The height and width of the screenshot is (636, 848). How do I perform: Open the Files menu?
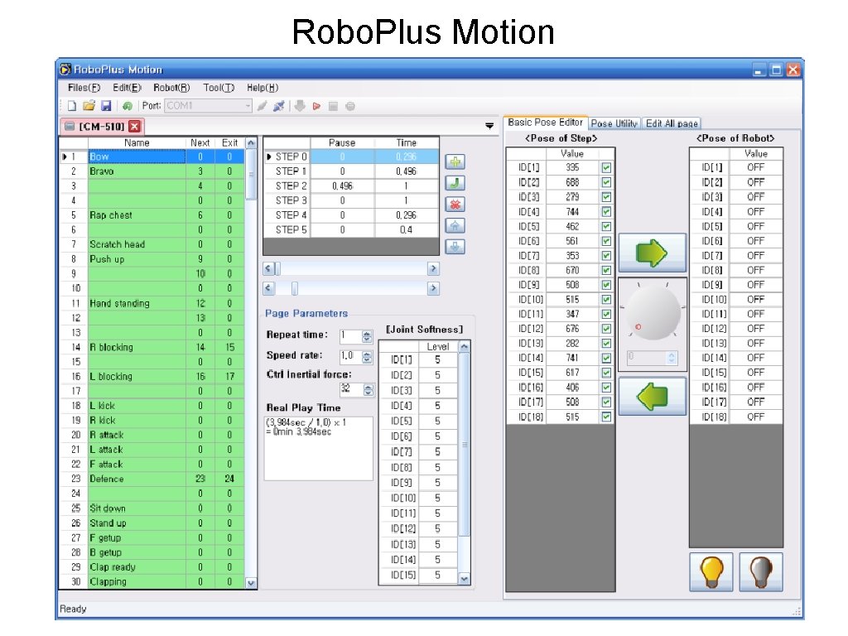(x=84, y=88)
